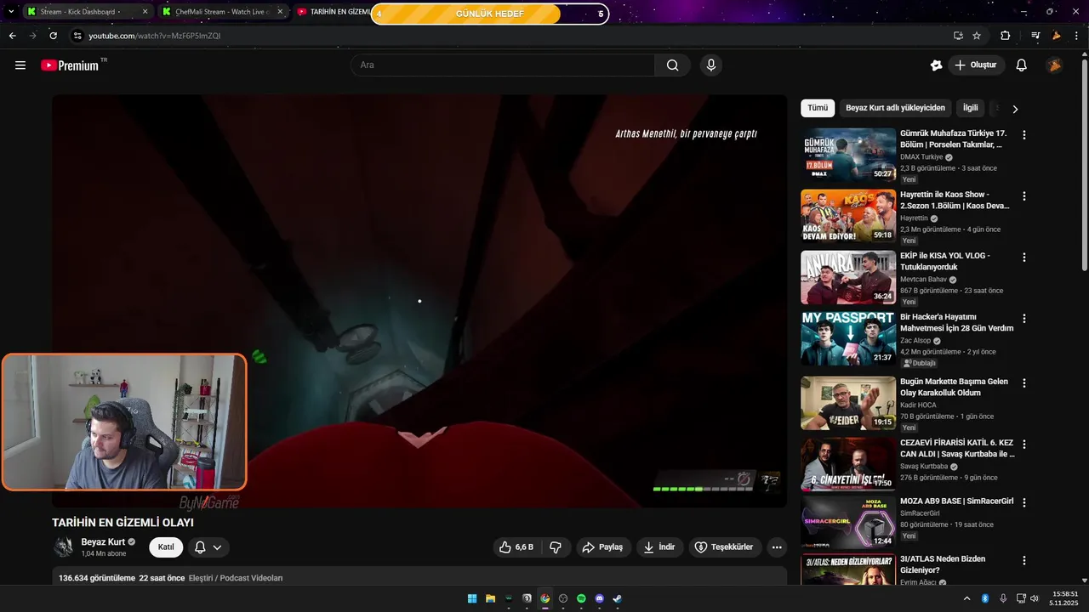The image size is (1089, 612).
Task: Open options for MOZA AB9 BASE video
Action: coord(1024,502)
